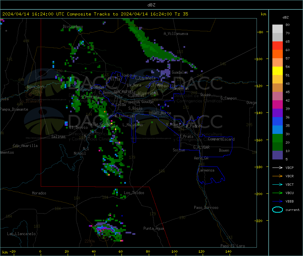Screen dimensions: 303x256
Task: Click the R_Padre map label
Action: tap(193, 126)
